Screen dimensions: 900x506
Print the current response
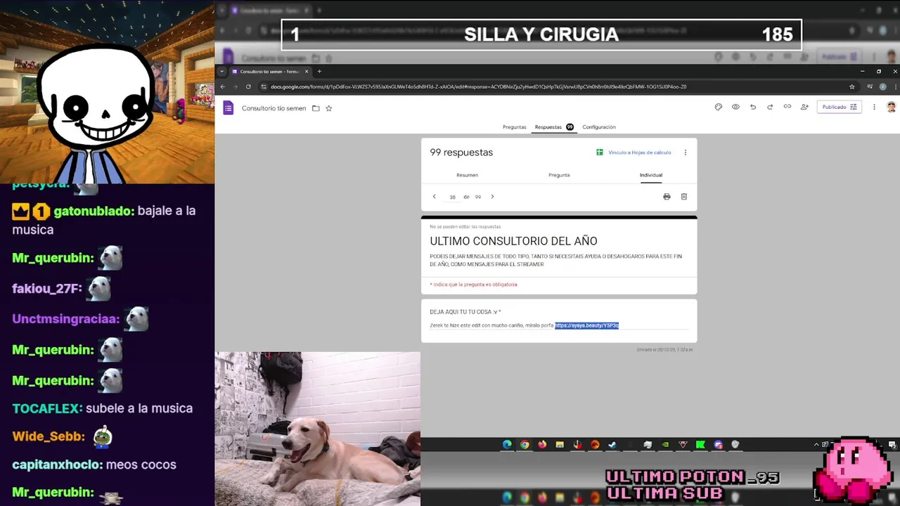pyautogui.click(x=667, y=197)
